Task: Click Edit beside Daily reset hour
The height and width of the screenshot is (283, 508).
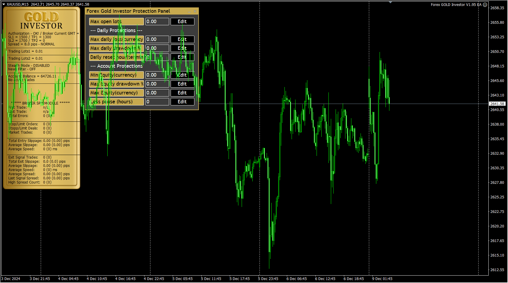Action: (x=182, y=57)
